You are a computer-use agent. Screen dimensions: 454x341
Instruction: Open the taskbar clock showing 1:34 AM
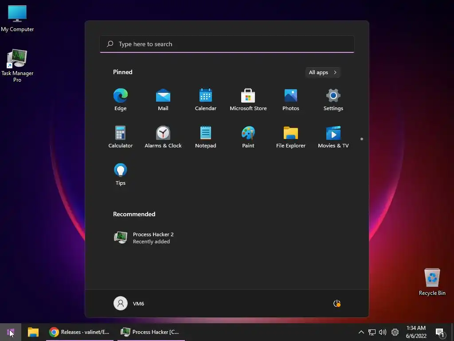(x=416, y=332)
